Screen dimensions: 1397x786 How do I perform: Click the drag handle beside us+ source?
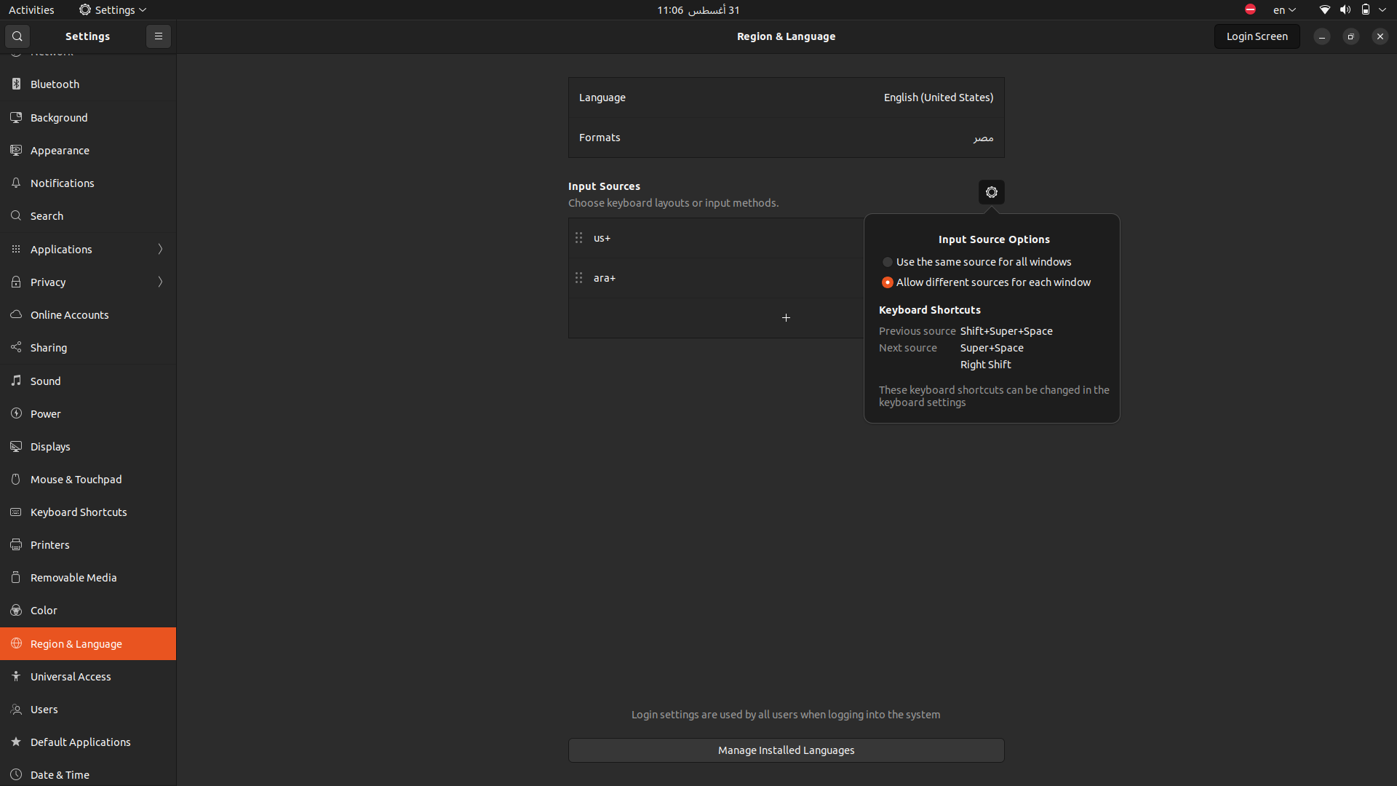point(579,238)
